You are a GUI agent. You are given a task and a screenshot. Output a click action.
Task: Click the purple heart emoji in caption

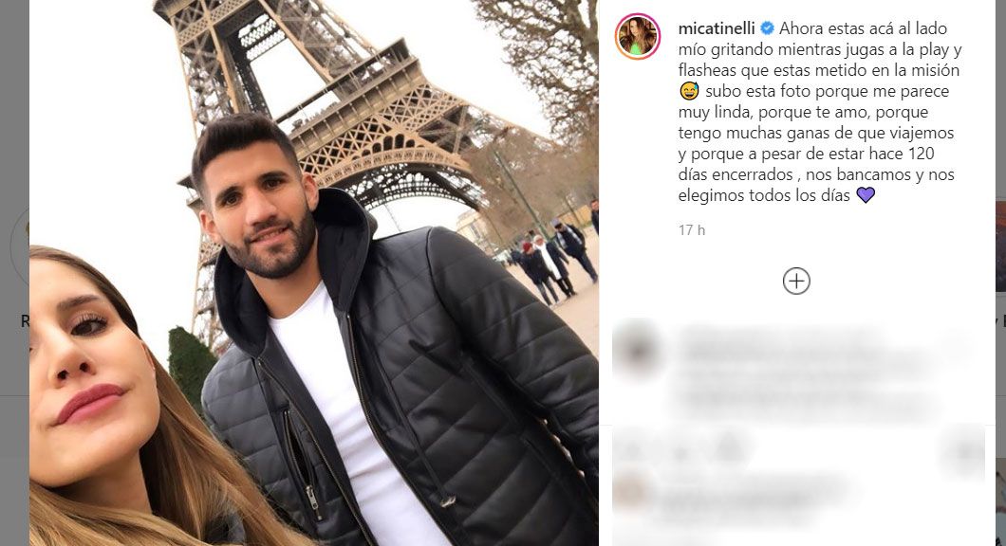(x=866, y=195)
